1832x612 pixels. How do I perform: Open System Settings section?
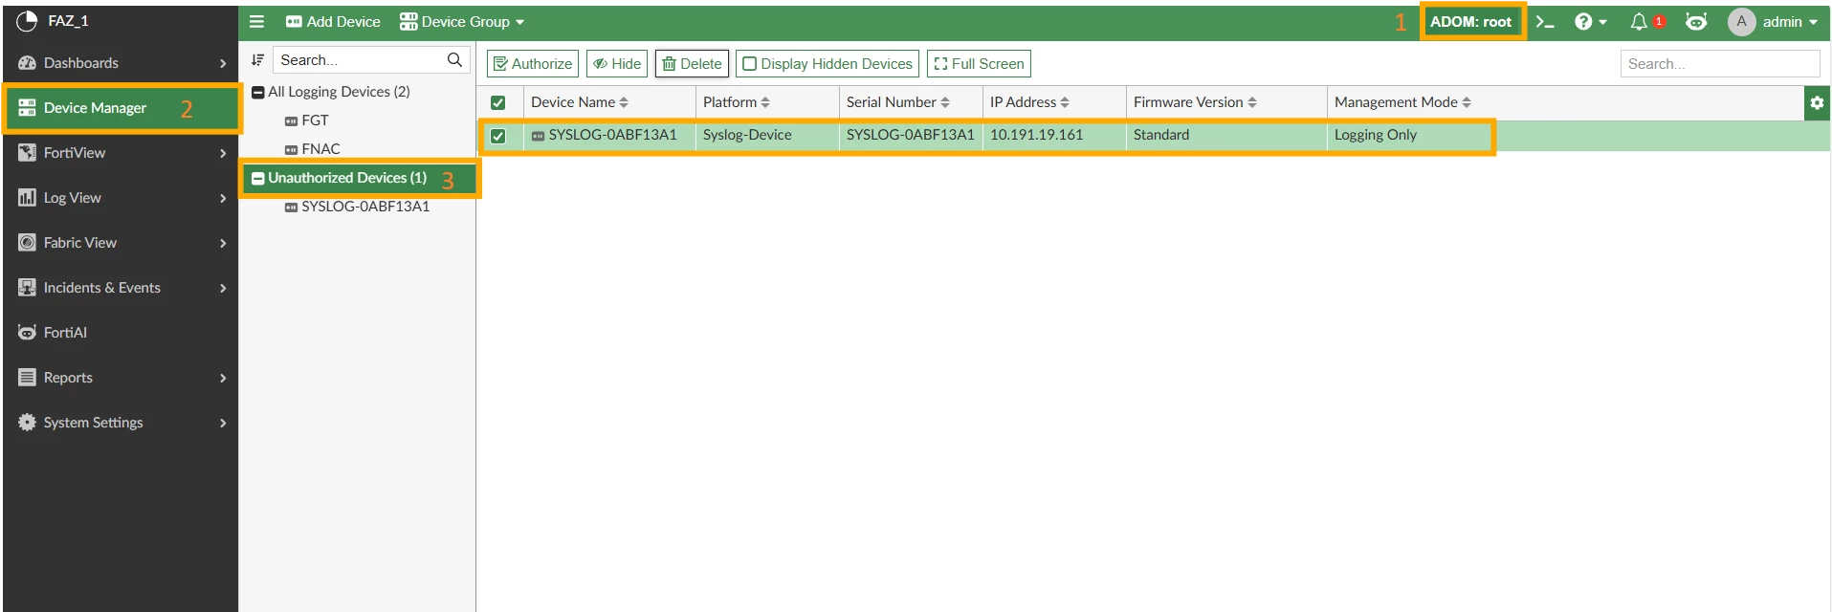pos(121,423)
